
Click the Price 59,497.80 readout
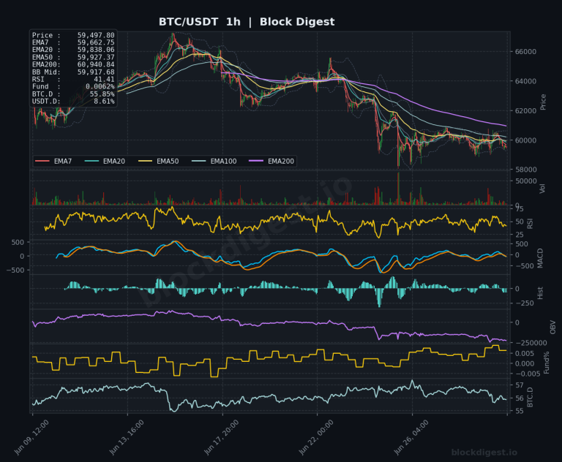(73, 35)
